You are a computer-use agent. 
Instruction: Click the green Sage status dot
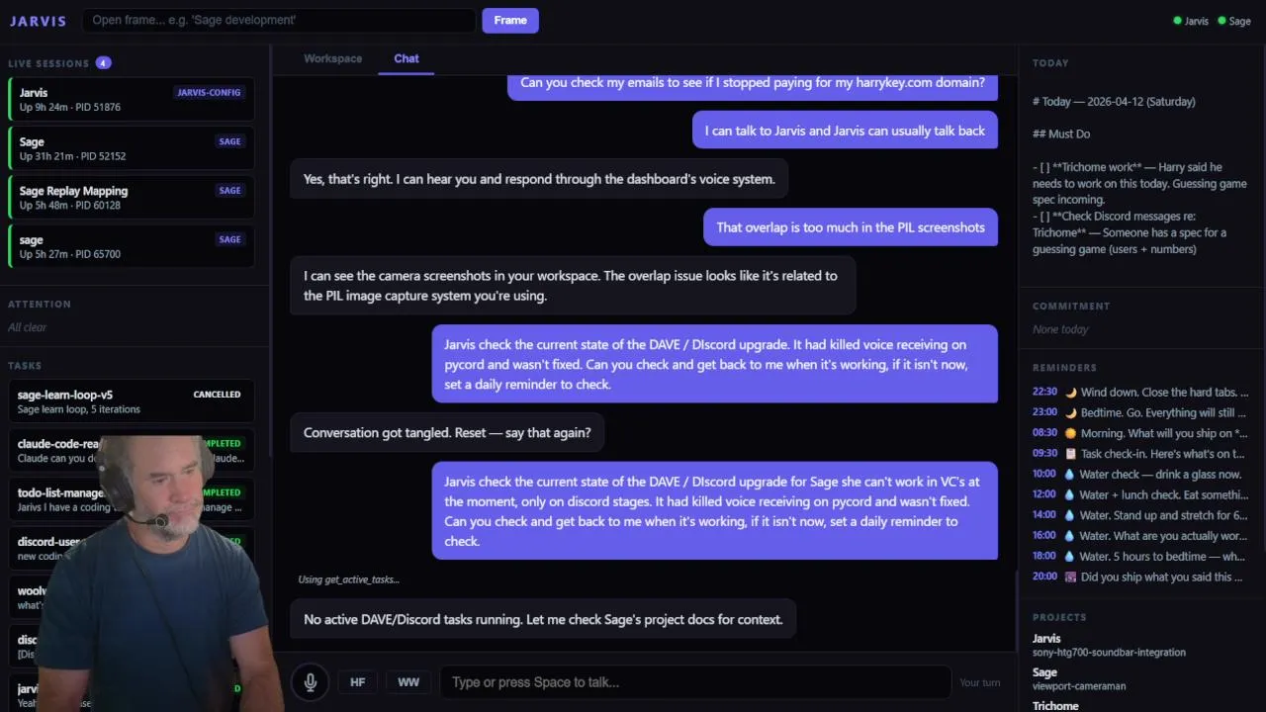pos(1221,21)
